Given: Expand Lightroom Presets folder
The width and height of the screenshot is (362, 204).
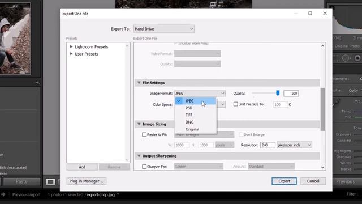Looking at the screenshot, I should 71,46.
